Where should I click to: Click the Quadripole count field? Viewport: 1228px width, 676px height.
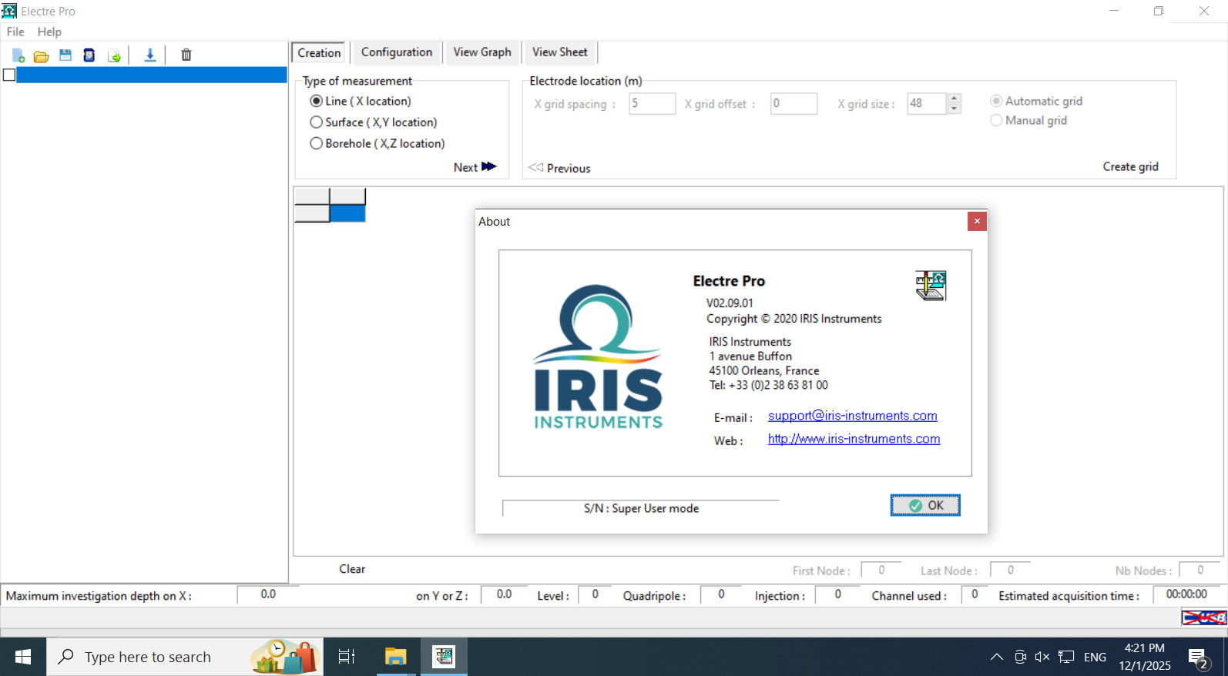coord(721,594)
